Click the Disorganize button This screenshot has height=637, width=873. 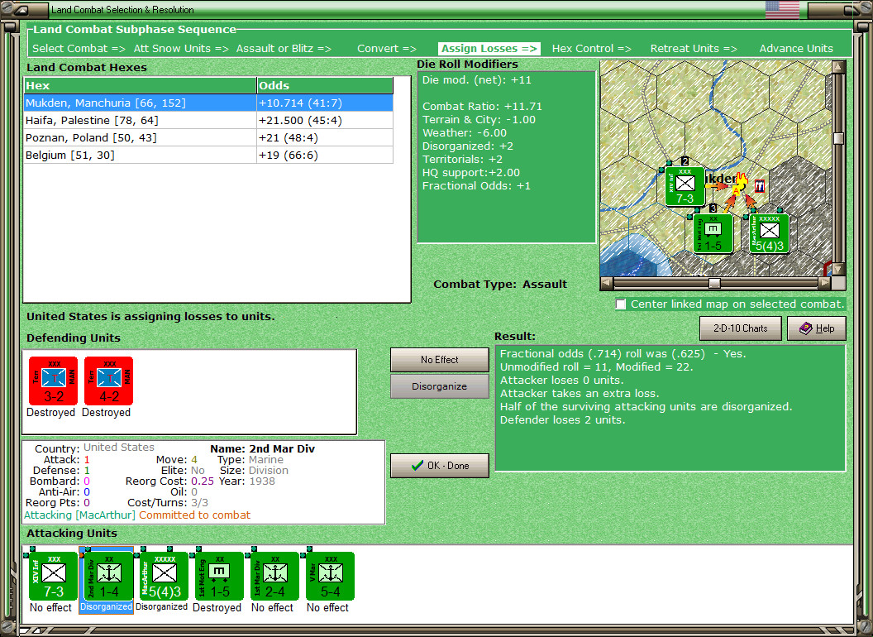tap(439, 386)
